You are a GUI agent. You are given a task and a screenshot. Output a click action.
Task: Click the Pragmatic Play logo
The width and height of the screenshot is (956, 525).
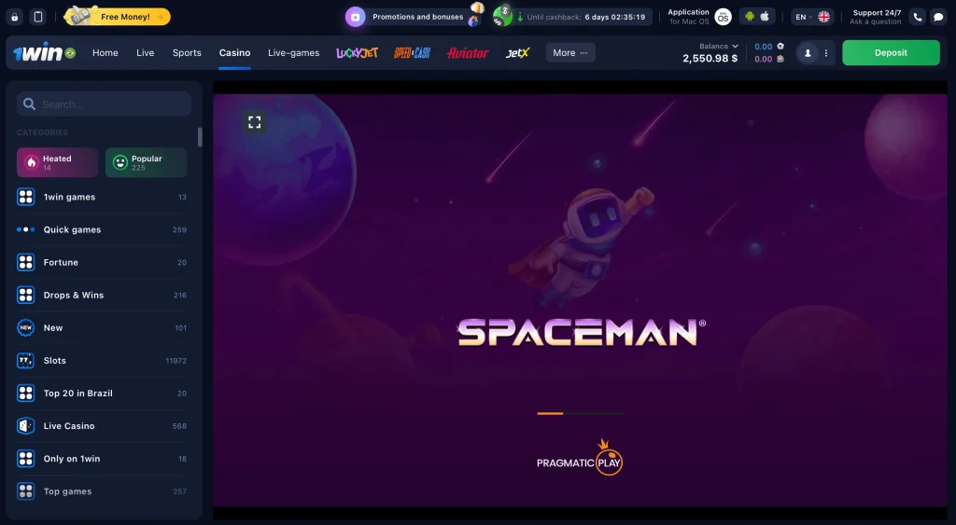click(x=579, y=458)
